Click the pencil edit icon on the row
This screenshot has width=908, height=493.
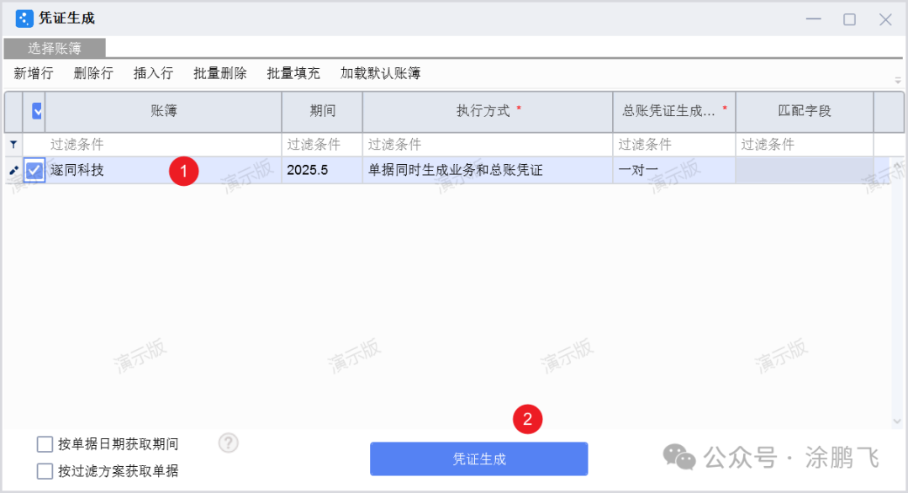point(13,171)
